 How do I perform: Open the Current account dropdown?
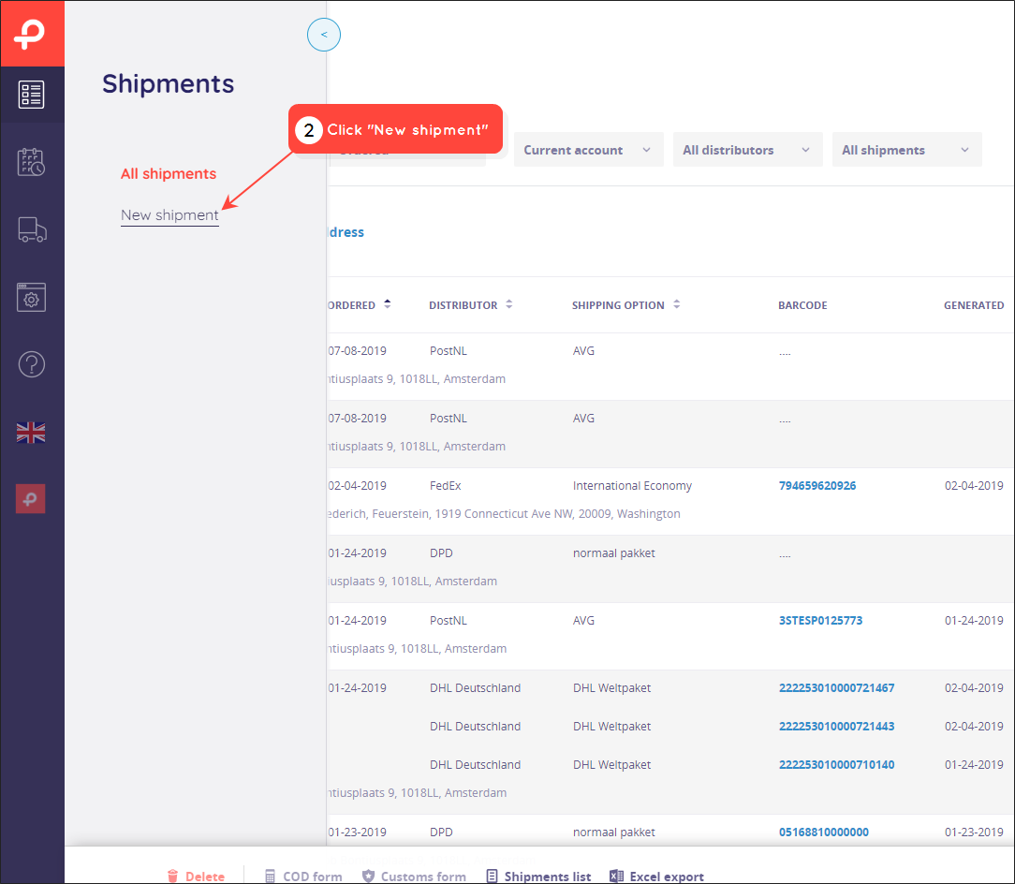[x=588, y=150]
